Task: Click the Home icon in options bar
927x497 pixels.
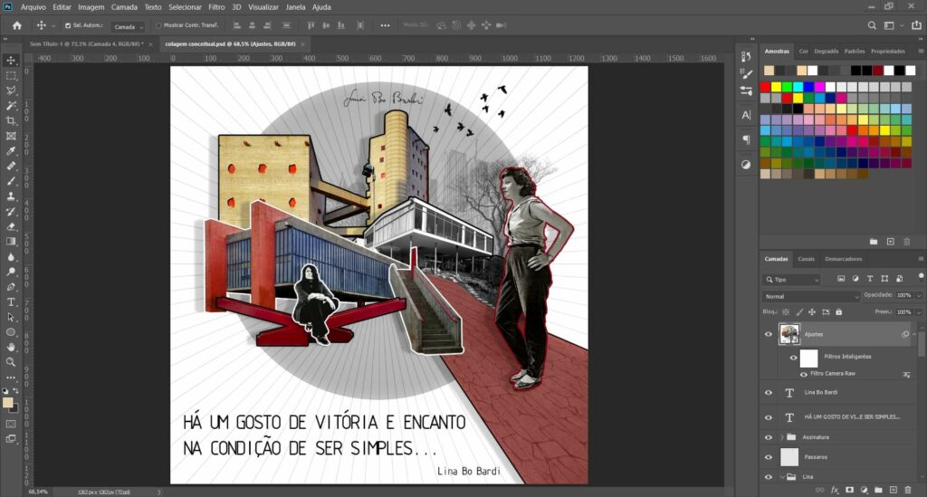Action: [x=16, y=25]
